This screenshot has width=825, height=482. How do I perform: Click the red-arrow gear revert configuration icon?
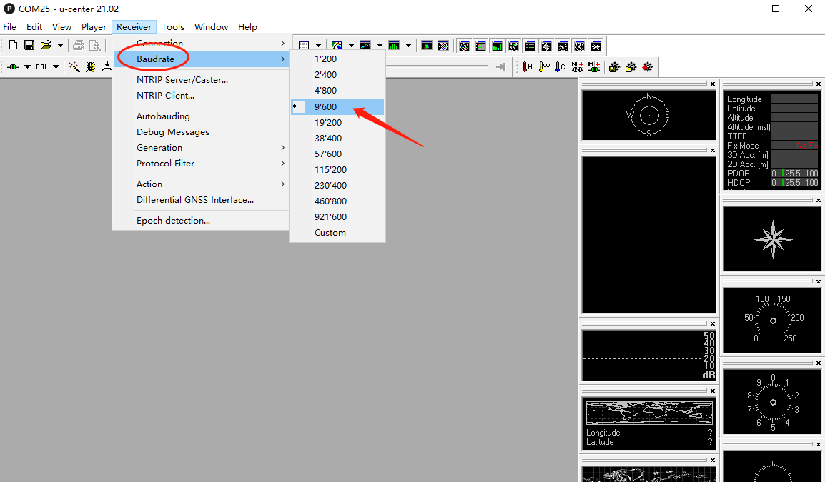(x=648, y=66)
